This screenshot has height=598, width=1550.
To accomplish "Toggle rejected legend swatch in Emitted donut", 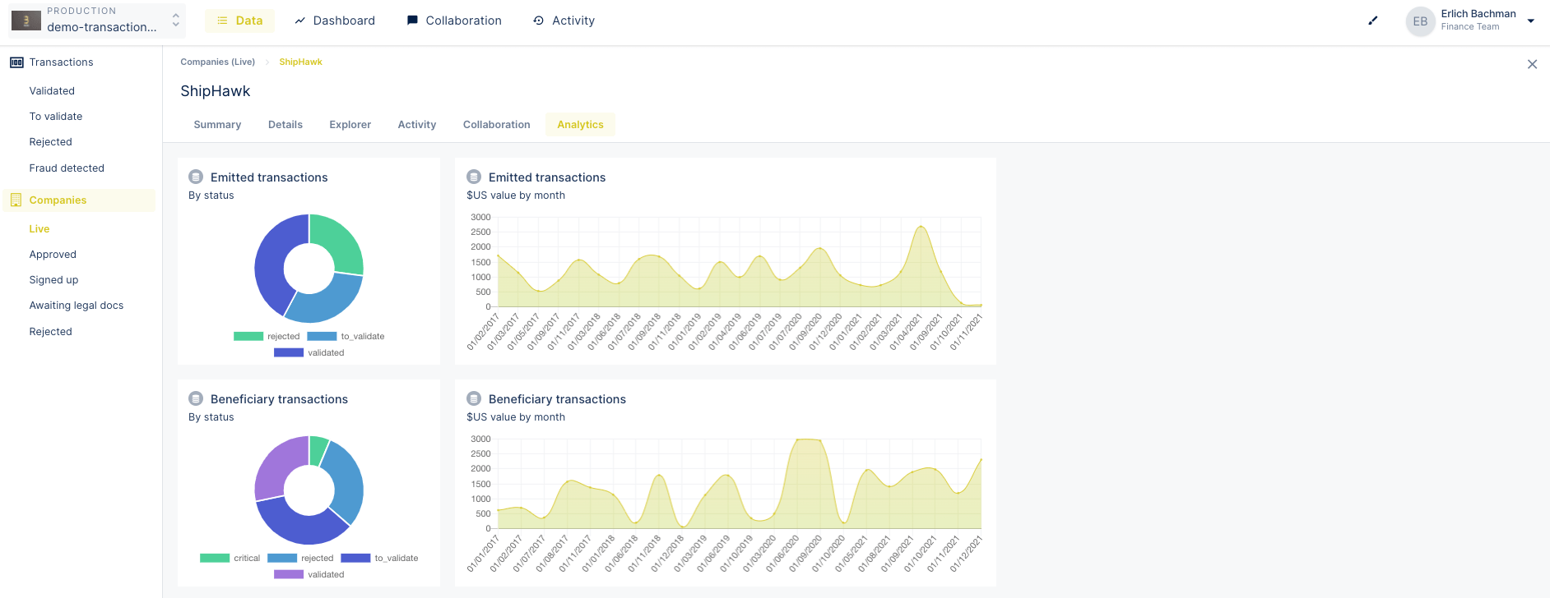I will tap(248, 336).
